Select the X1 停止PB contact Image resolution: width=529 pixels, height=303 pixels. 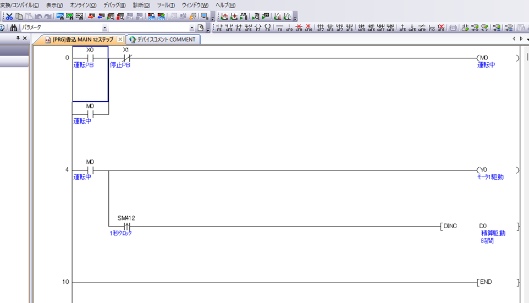[x=126, y=58]
